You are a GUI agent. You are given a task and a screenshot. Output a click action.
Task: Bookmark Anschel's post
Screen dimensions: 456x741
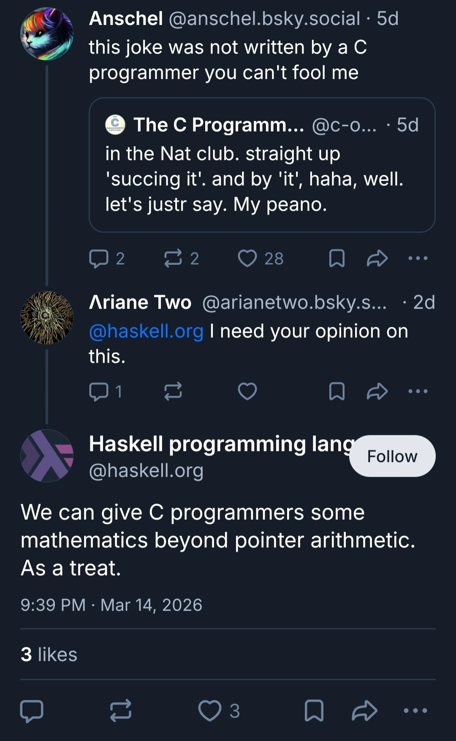click(x=337, y=259)
